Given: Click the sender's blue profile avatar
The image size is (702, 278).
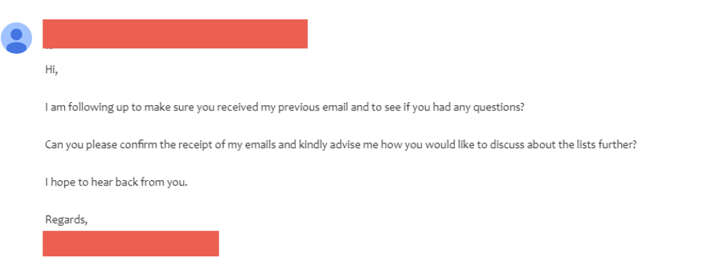Looking at the screenshot, I should click(16, 38).
